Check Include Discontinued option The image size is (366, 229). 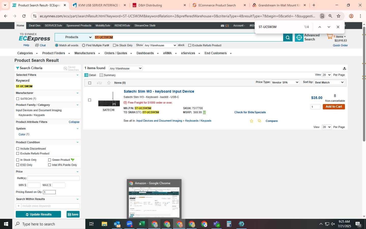(x=18, y=149)
